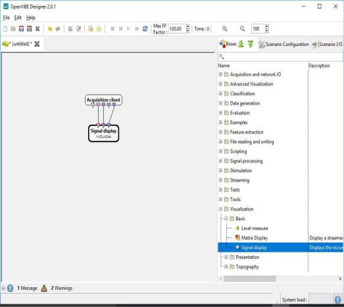Viewport: 344px width, 307px height.
Task: Save the scenario with the floppy disk icon
Action: coord(21,29)
